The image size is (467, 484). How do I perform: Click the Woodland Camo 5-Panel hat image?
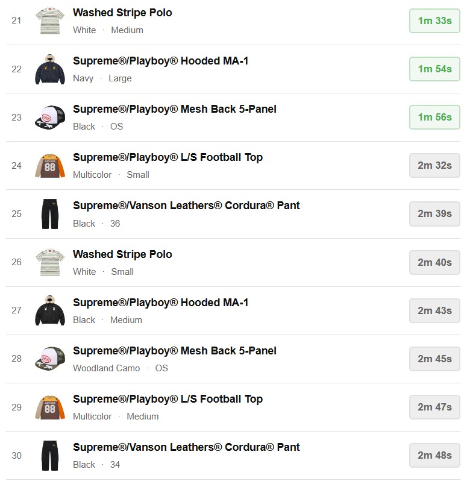[x=50, y=359]
